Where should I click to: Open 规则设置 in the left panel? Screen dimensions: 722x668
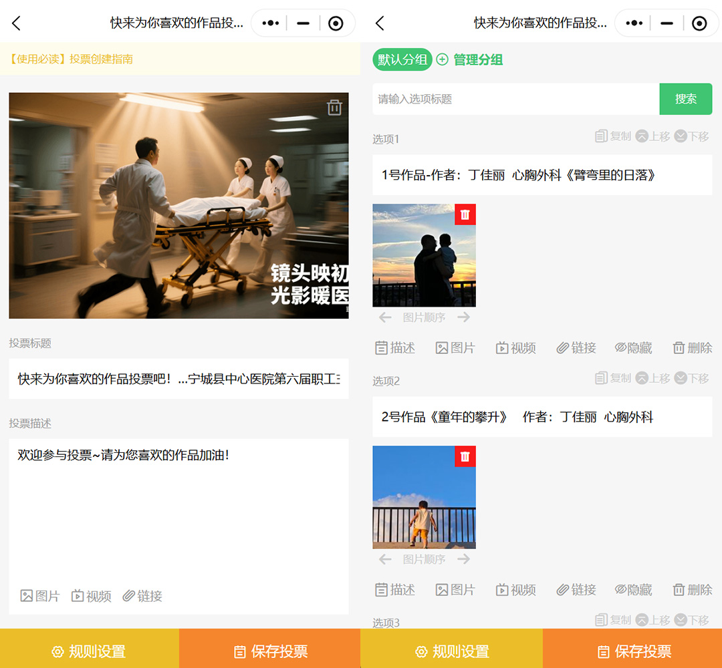89,651
